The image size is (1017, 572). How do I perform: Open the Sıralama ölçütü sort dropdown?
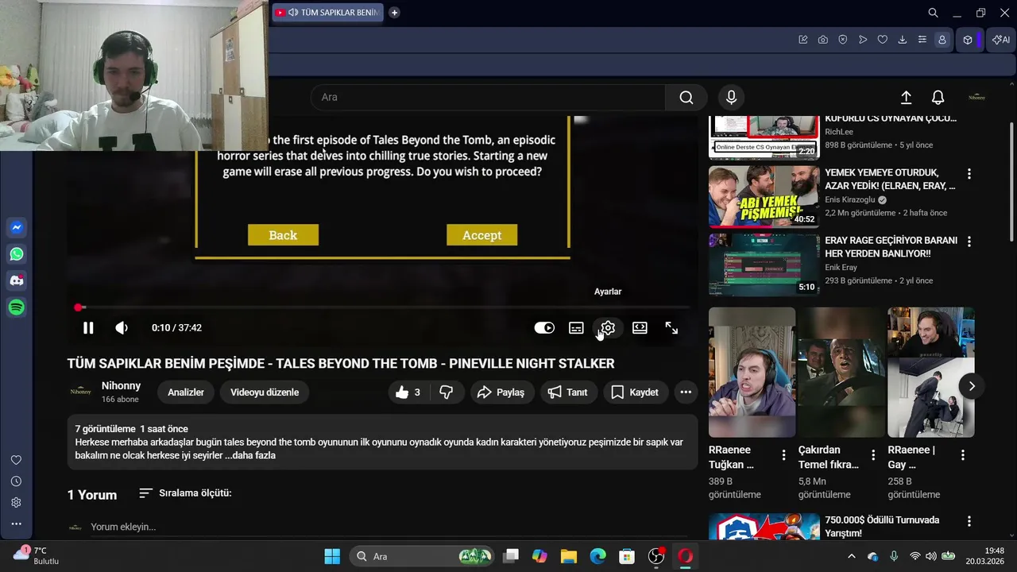click(185, 493)
